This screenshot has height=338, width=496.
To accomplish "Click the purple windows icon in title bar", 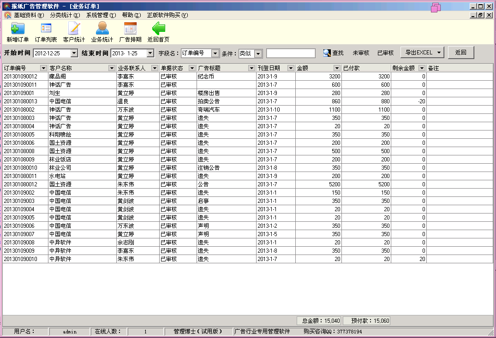I will pos(436,7).
